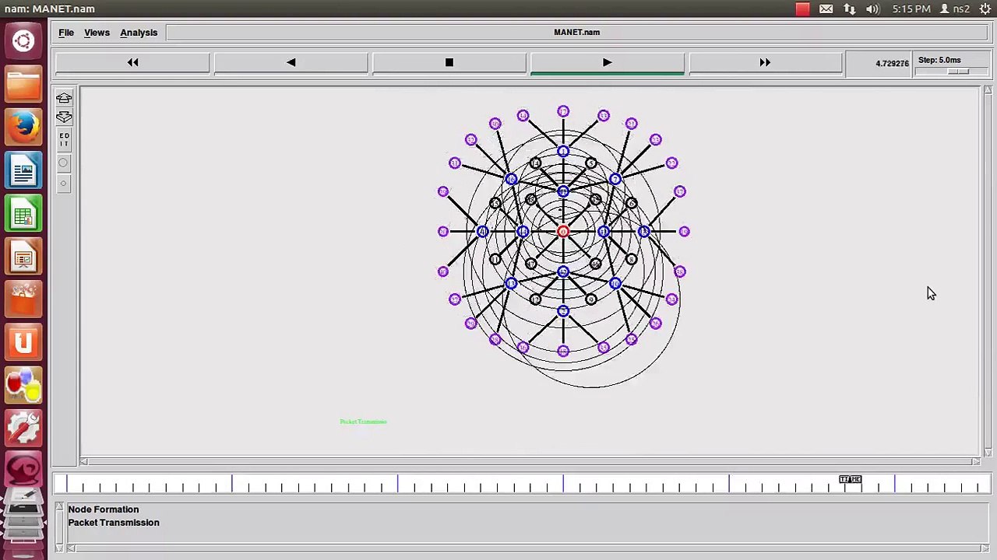Click the canvas scroll-right arrow
997x560 pixels.
976,462
